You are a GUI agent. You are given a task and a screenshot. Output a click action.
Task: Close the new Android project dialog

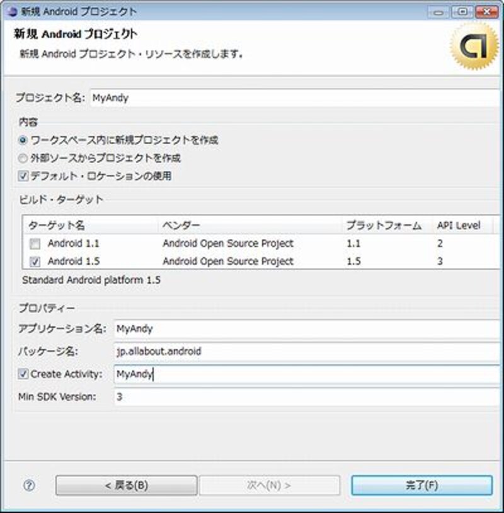tap(486, 12)
